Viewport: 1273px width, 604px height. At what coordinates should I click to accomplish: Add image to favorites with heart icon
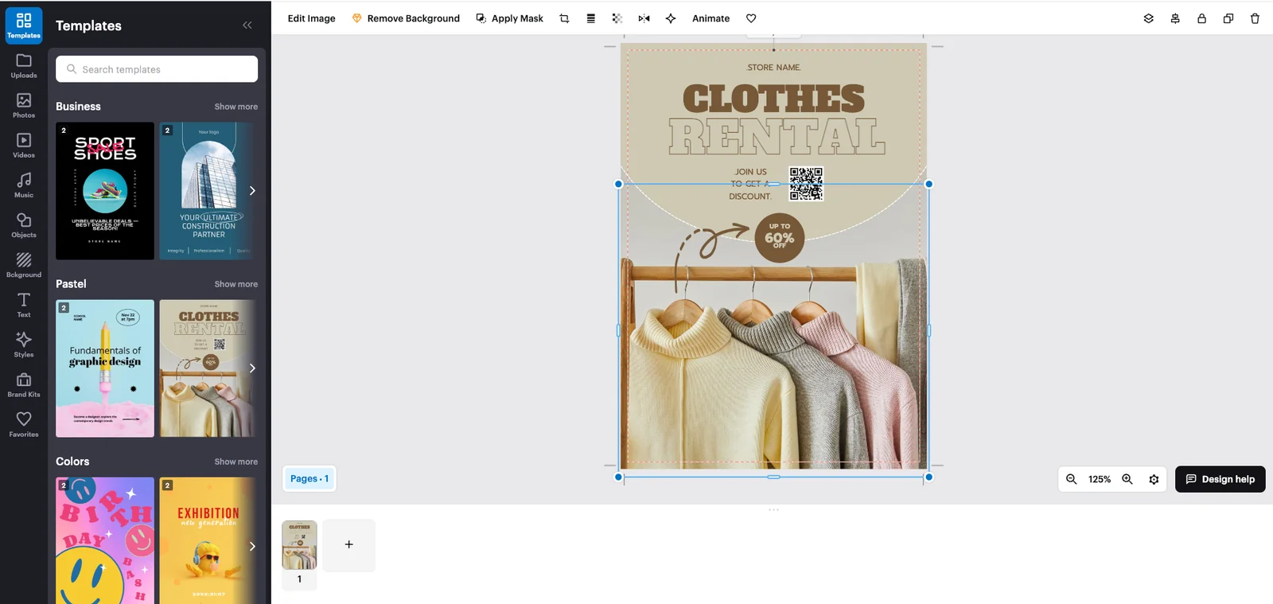751,18
